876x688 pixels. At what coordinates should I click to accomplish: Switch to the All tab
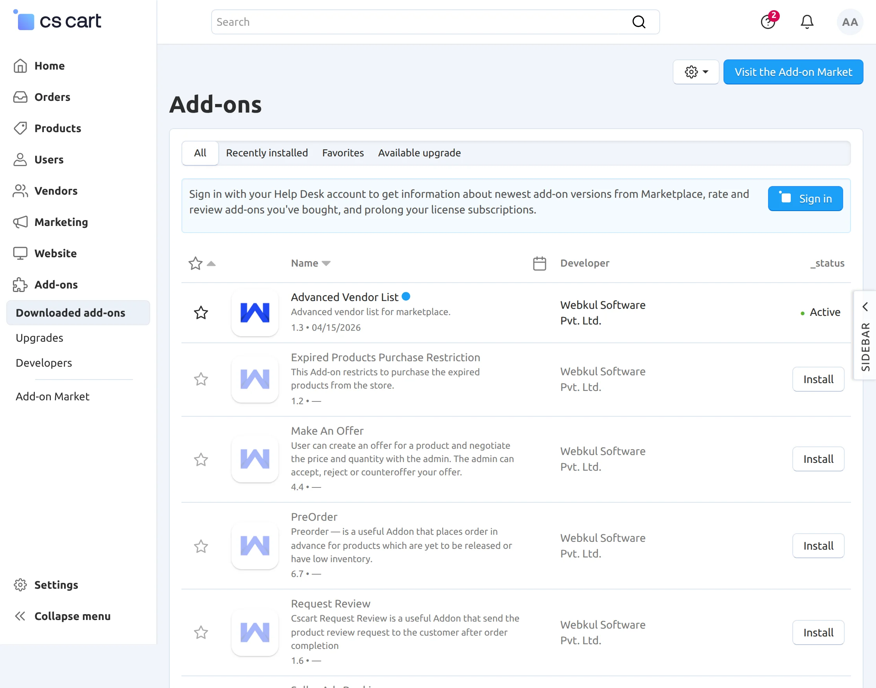tap(200, 153)
